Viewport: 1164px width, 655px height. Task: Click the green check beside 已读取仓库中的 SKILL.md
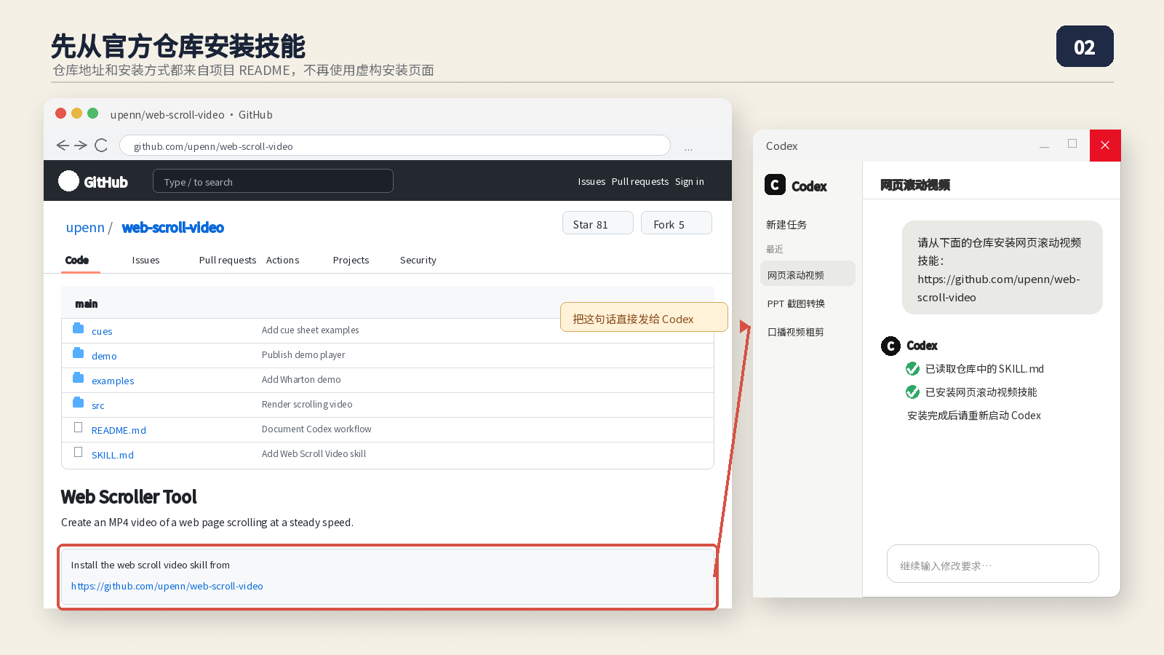(912, 369)
